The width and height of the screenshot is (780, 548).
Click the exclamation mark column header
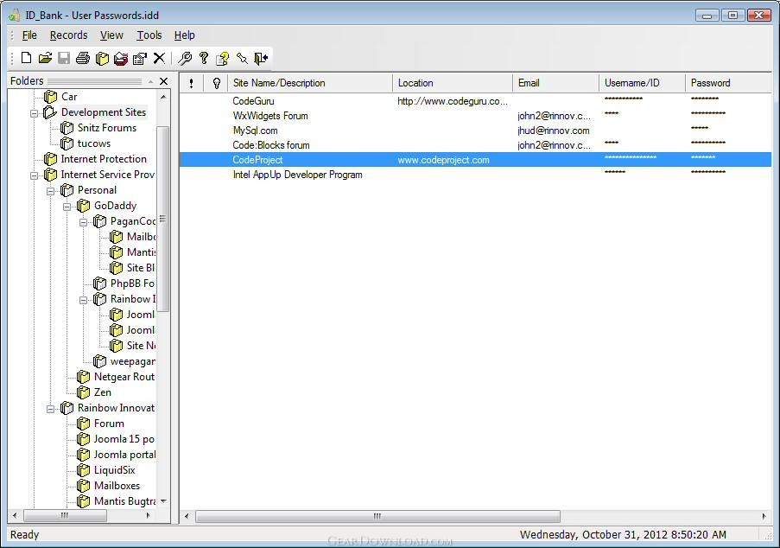click(x=192, y=83)
